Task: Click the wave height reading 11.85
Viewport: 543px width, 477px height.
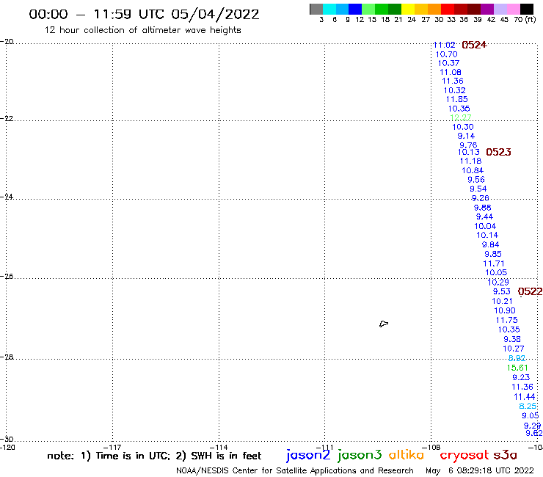Action: point(456,99)
